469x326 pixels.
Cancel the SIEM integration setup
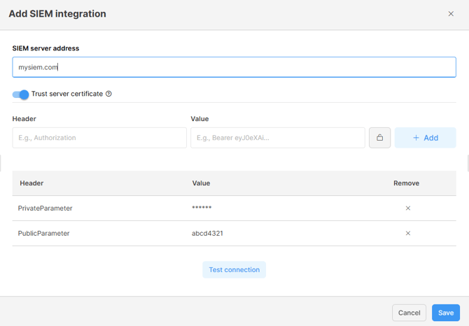point(409,313)
